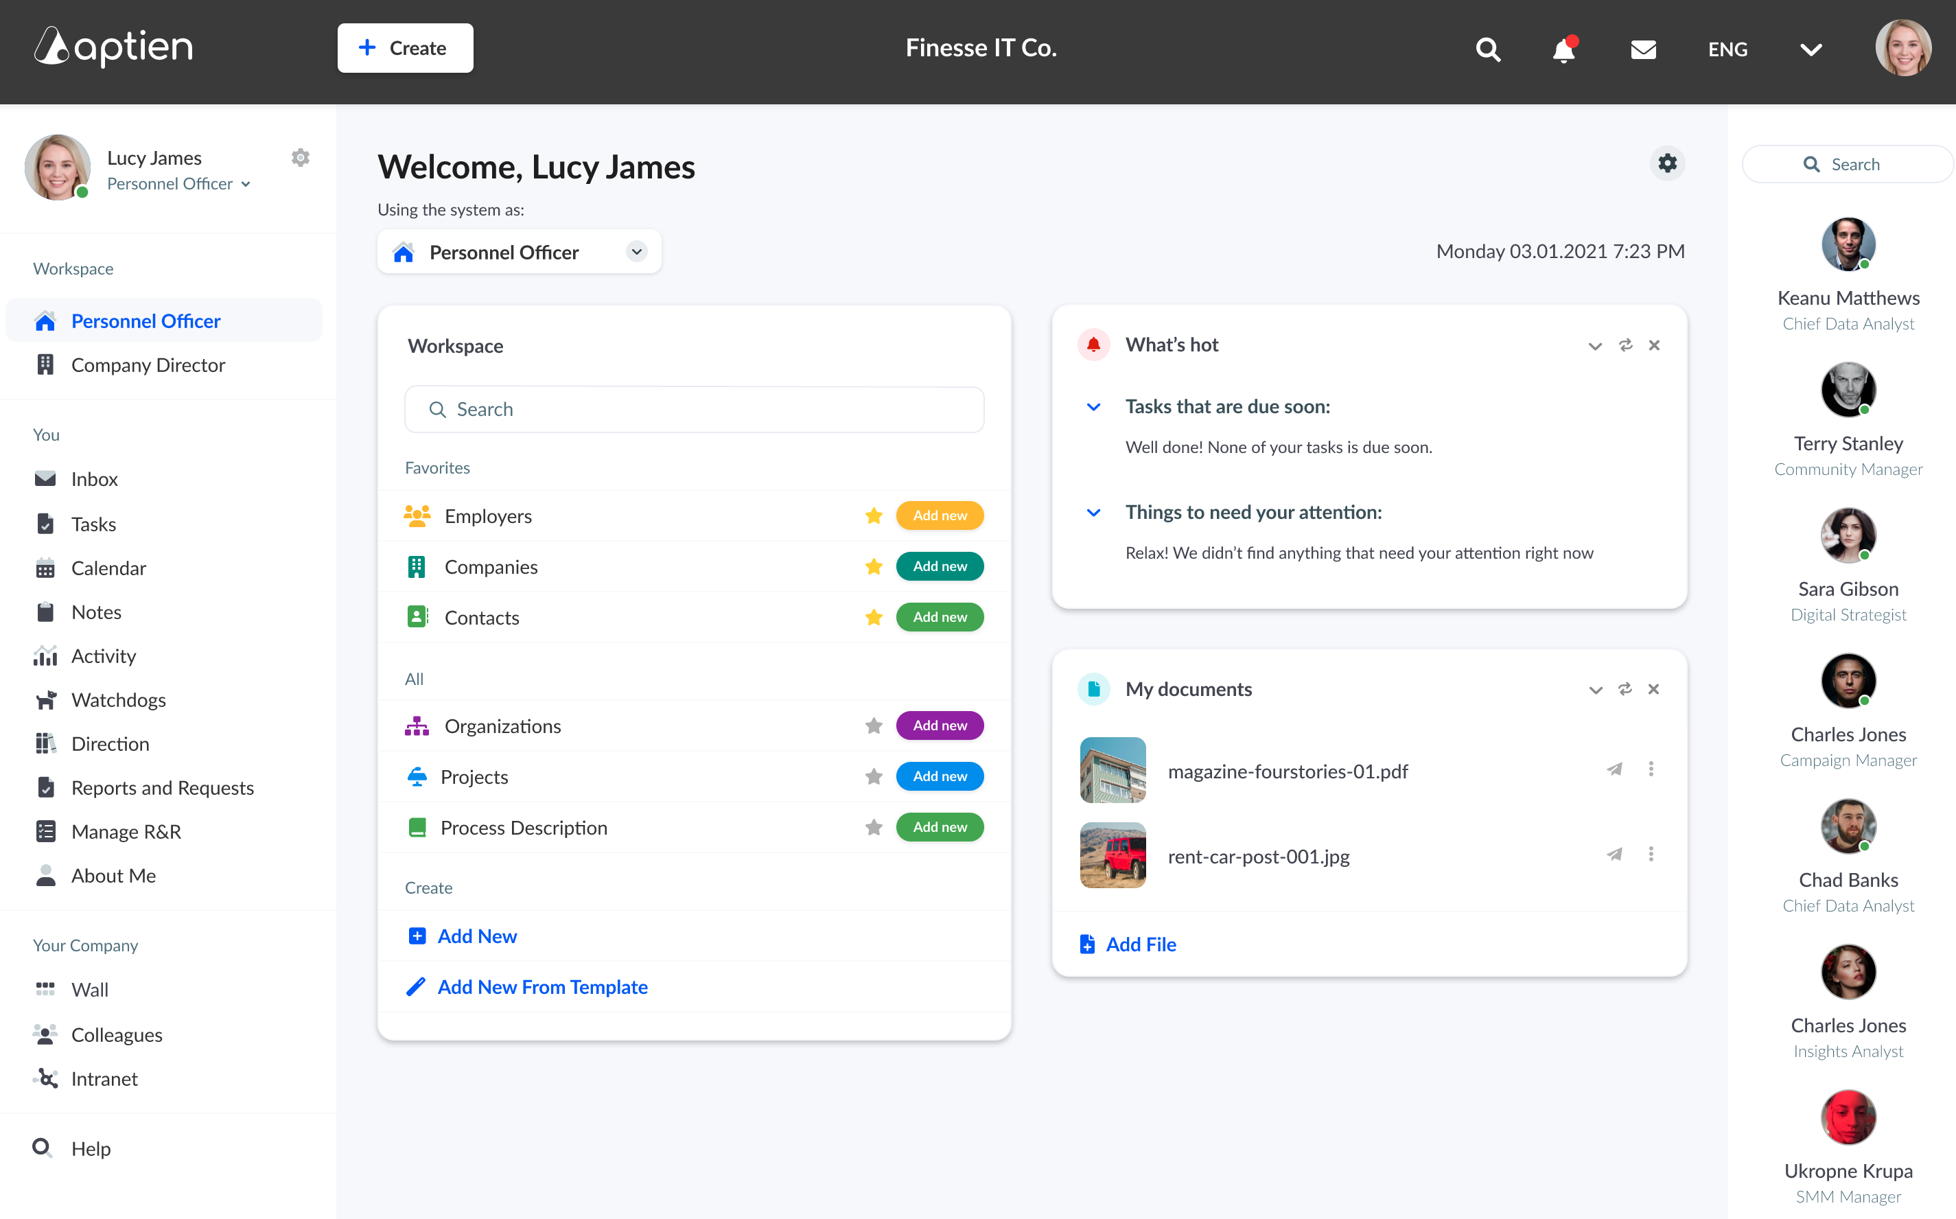Unfavorite Employers using the star
Screen dimensions: 1956x1219
873,516
